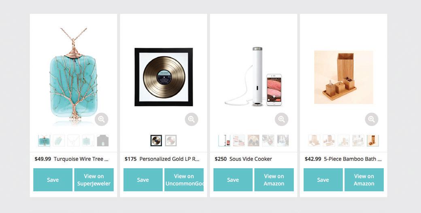Save the Turquoise Wire Tree necklace
The image size is (421, 213).
pos(53,180)
